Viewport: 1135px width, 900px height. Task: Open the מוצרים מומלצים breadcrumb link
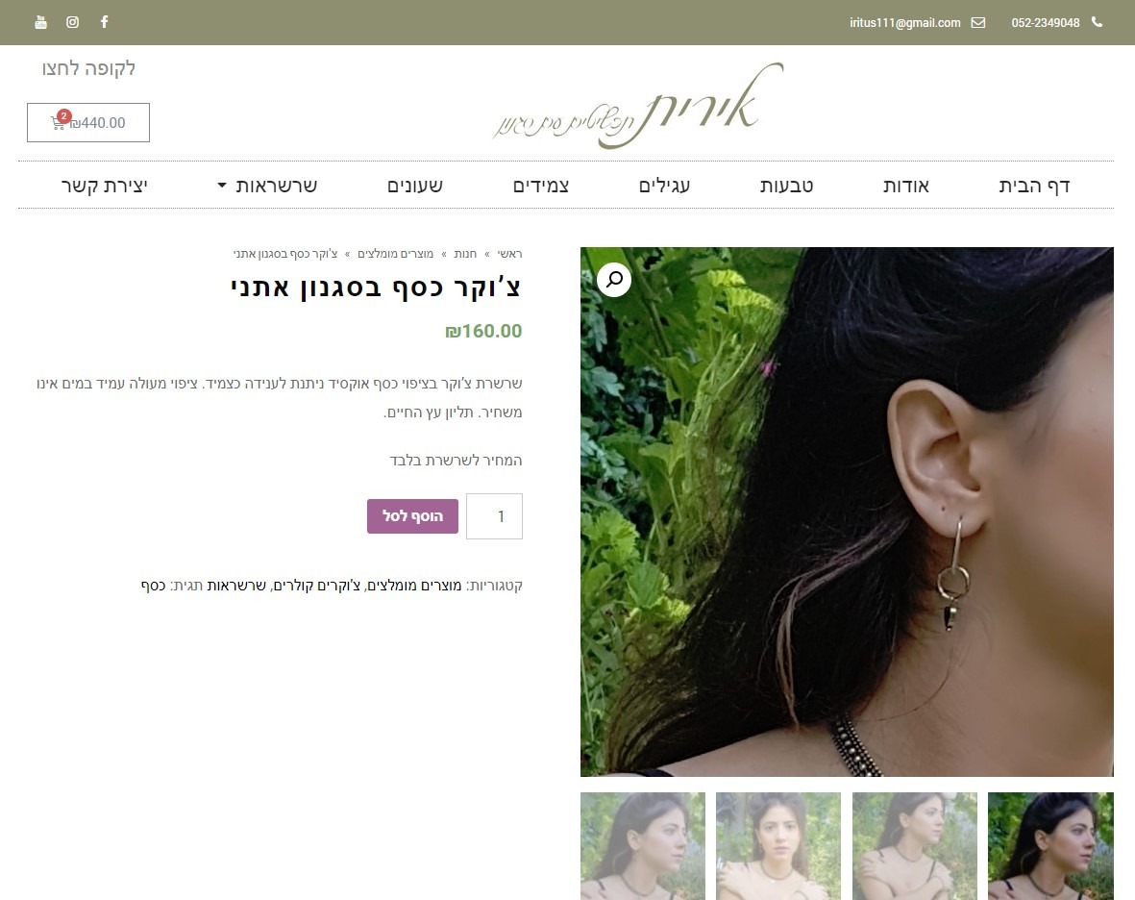[x=395, y=254]
